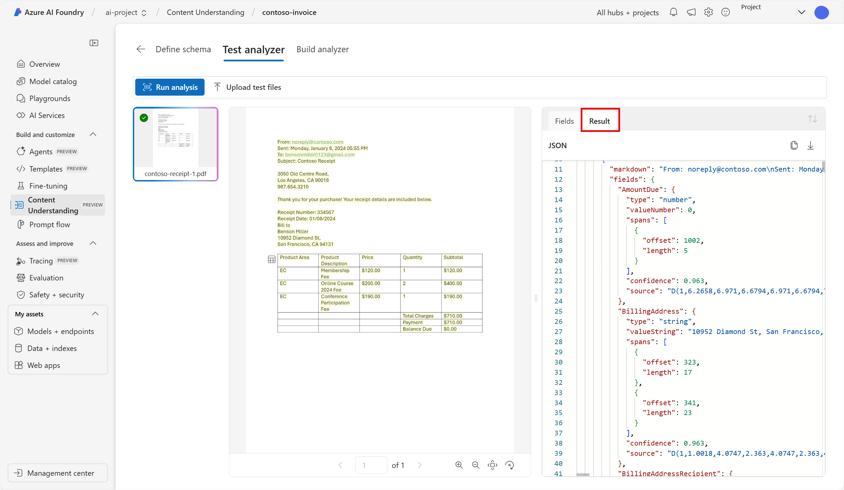Go to Azure AI Foundry home
Image resolution: width=844 pixels, height=490 pixels.
point(49,12)
